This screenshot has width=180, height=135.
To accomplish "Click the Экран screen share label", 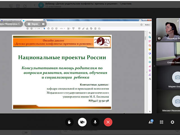I will coord(33,24).
